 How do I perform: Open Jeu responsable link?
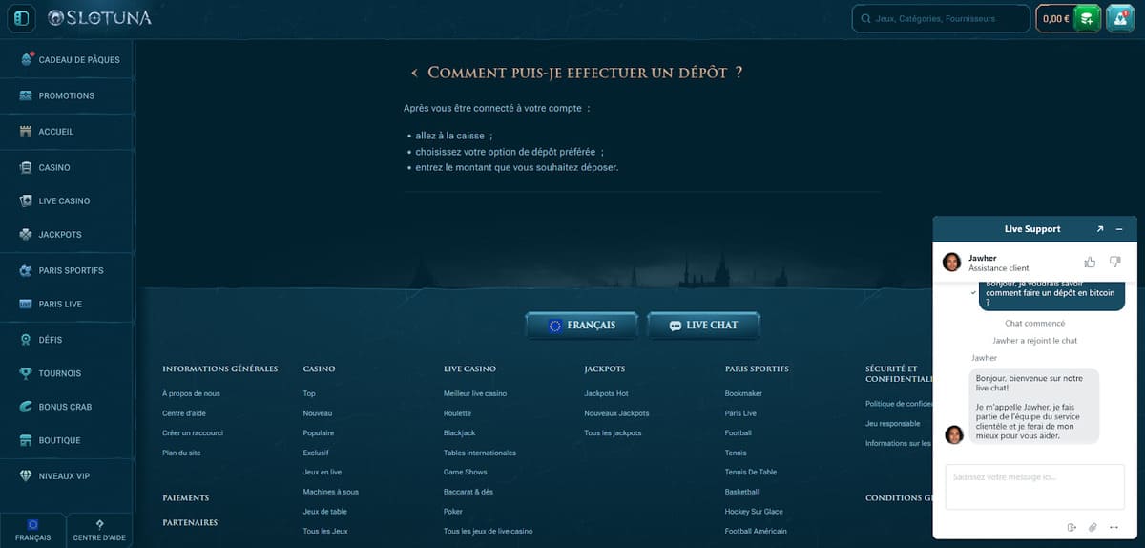[x=893, y=423]
